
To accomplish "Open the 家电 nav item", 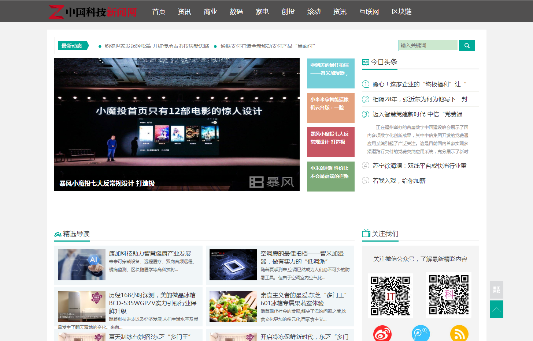I will (262, 12).
